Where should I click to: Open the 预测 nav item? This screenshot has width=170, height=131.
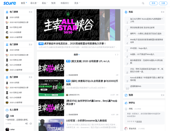click(53, 3)
